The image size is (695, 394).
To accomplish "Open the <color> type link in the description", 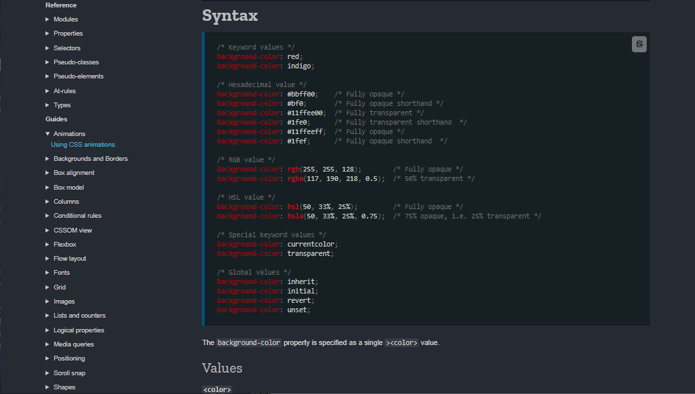I will 402,342.
